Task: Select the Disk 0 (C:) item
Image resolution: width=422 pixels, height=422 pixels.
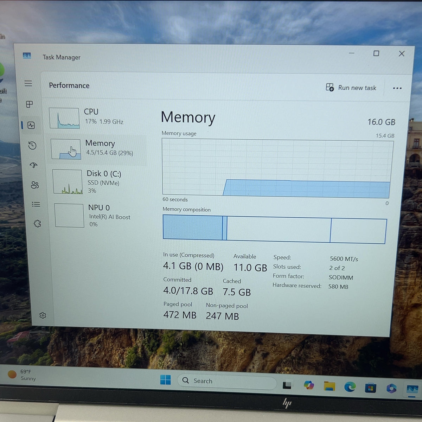Action: pyautogui.click(x=98, y=181)
